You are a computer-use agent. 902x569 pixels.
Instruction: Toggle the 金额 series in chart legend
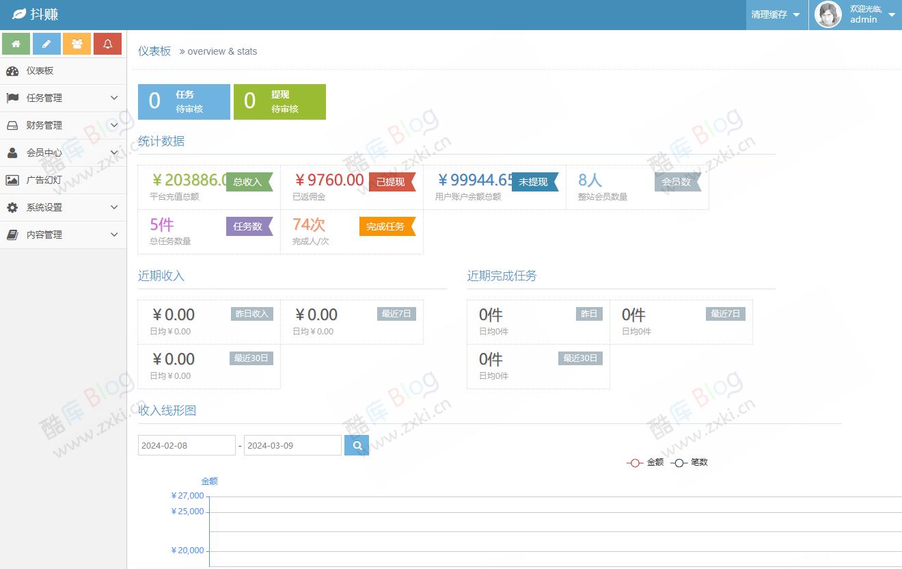645,462
